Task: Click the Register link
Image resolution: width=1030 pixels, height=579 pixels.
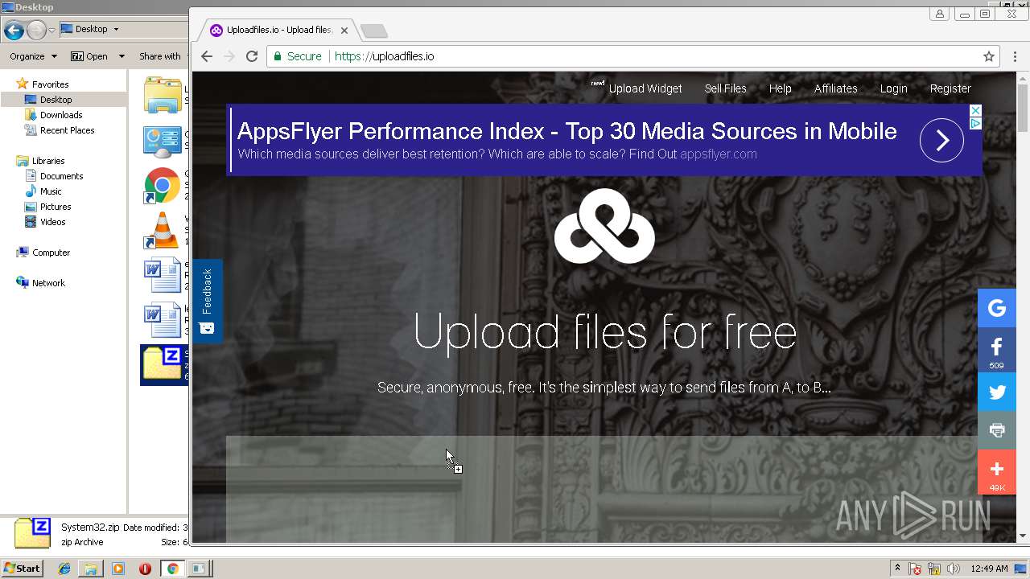Action: point(950,88)
